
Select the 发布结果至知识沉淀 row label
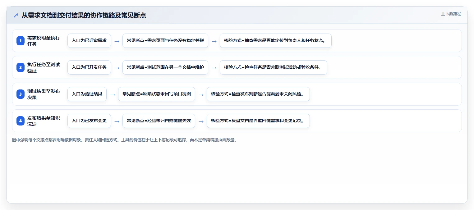click(x=44, y=121)
